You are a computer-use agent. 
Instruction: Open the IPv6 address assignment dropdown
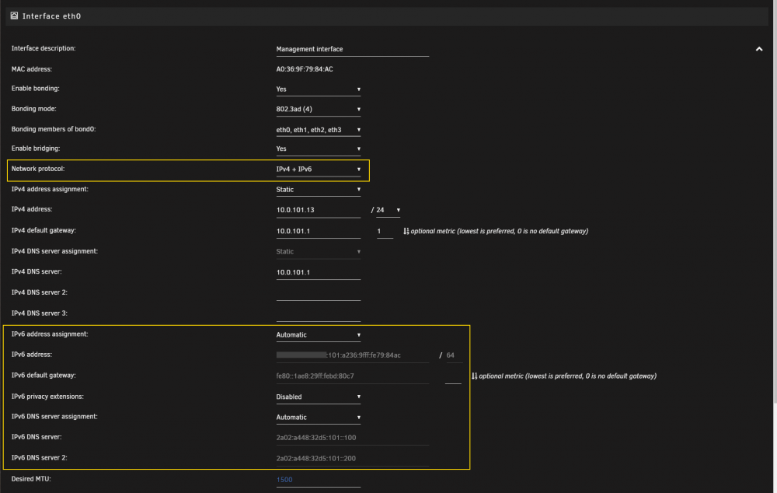[318, 335]
